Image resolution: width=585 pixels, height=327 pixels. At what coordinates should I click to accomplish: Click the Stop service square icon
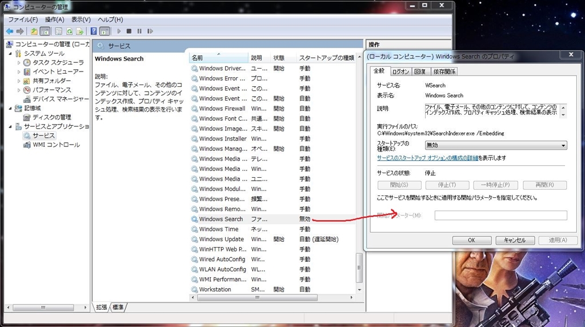click(x=129, y=31)
